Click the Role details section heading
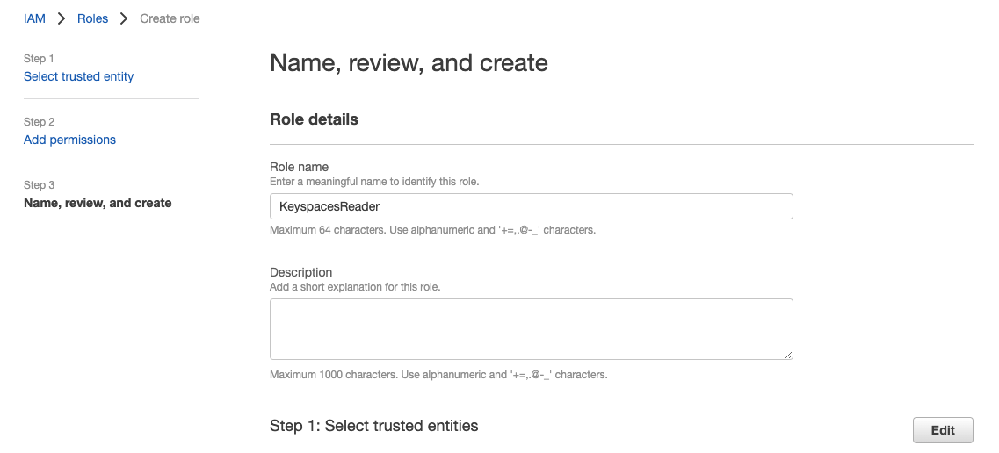This screenshot has width=999, height=453. point(314,119)
